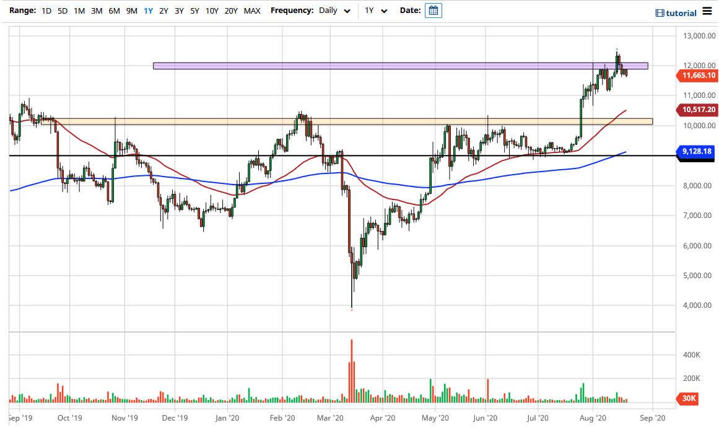Select the MAX range option
Image resolution: width=719 pixels, height=428 pixels.
click(x=251, y=11)
